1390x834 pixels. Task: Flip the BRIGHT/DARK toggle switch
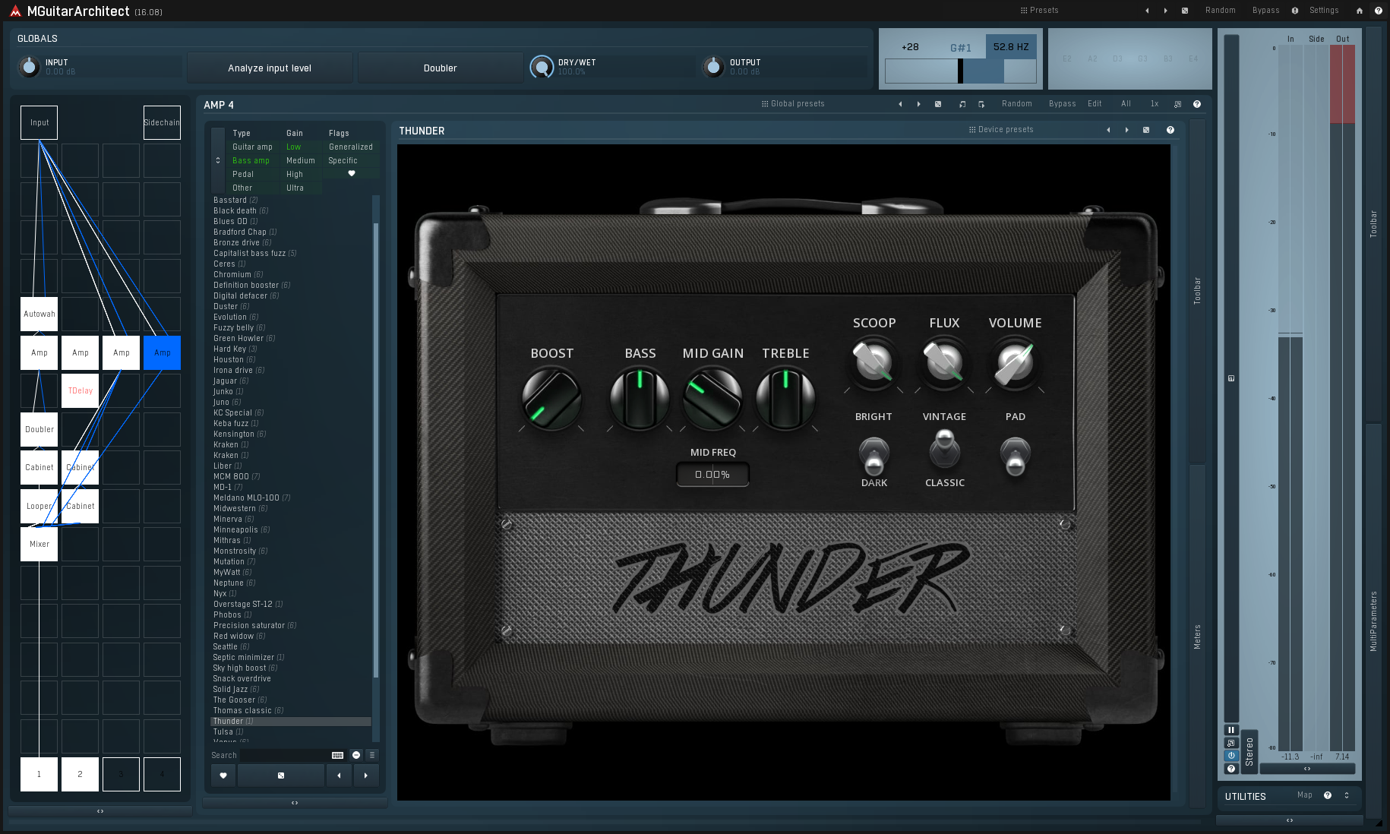pos(873,454)
